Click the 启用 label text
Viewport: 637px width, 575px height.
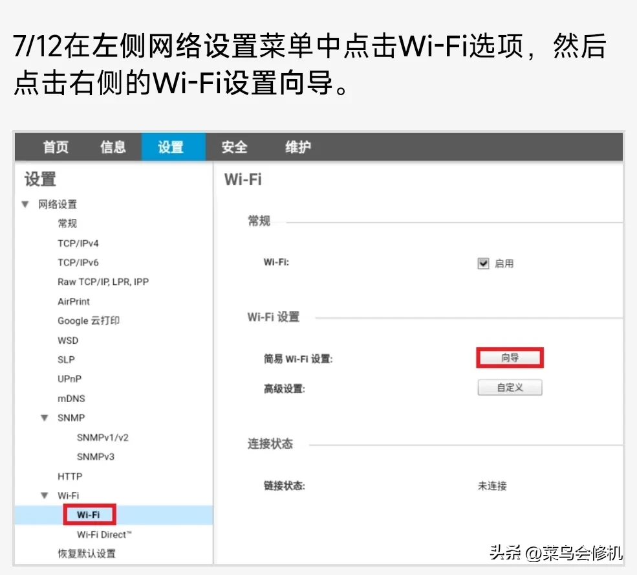[x=504, y=264]
